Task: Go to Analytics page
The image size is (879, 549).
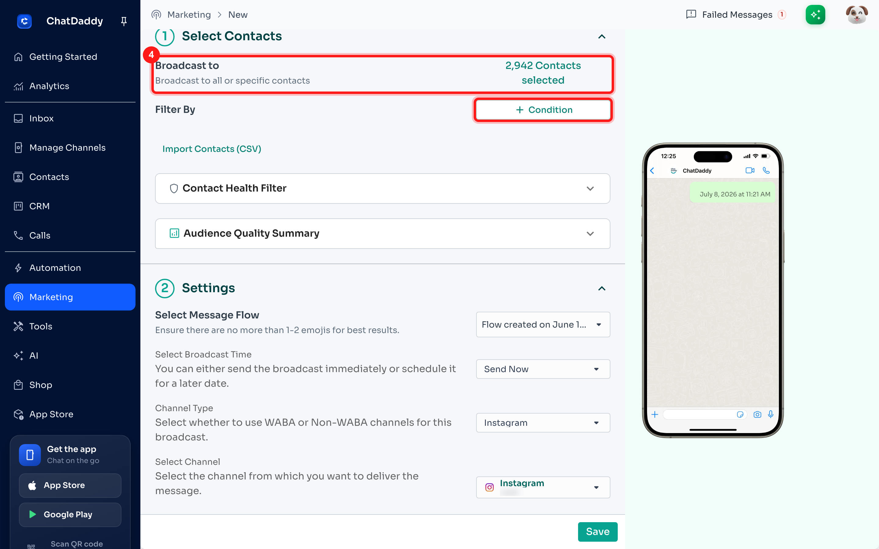Action: 70,86
